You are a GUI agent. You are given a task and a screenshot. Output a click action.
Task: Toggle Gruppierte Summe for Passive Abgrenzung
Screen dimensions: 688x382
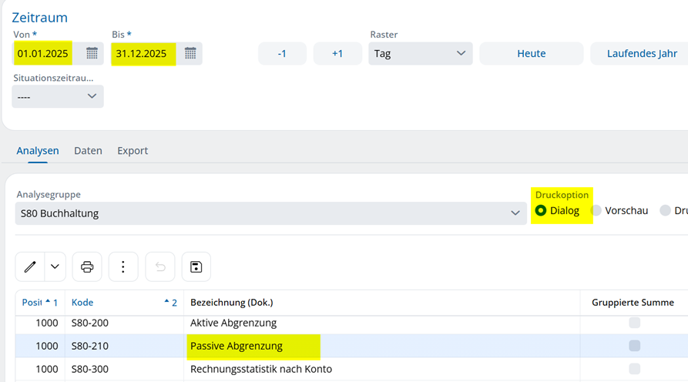tap(634, 346)
